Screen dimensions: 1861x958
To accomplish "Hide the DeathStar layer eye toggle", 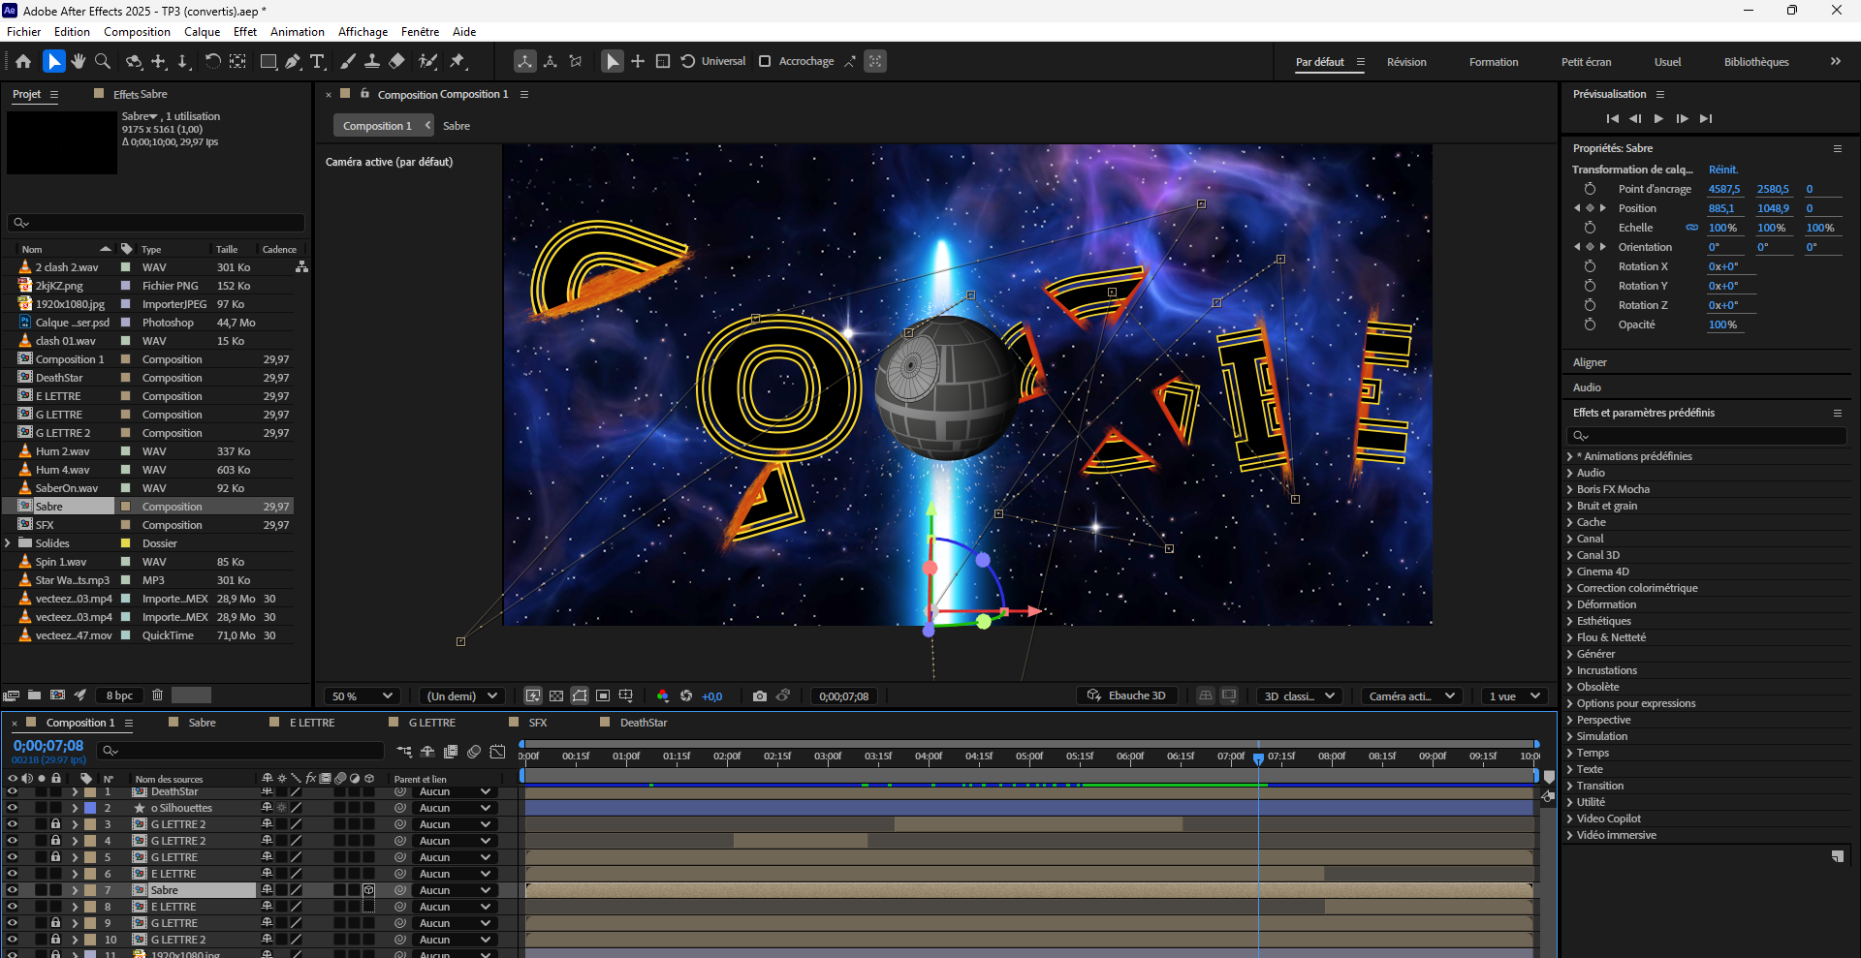I will pos(13,791).
